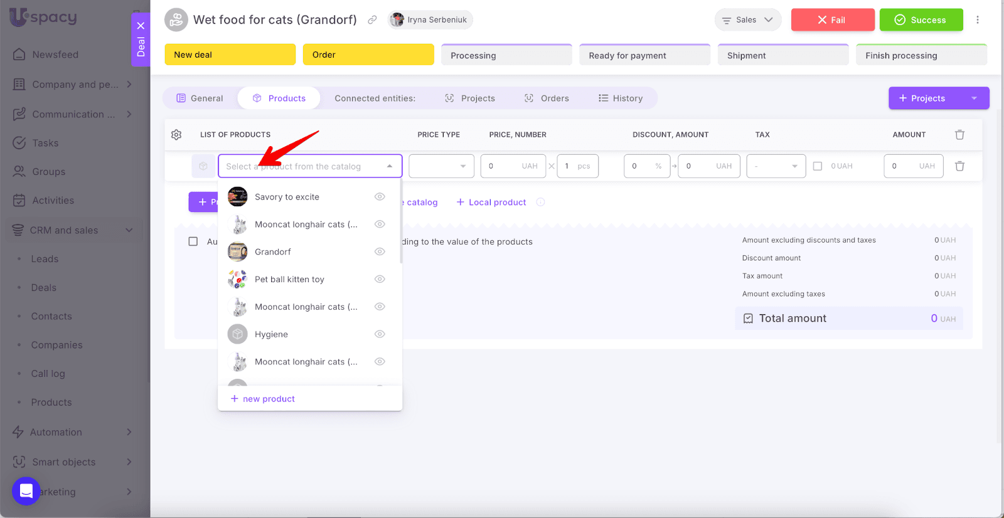The width and height of the screenshot is (1004, 518).
Task: Switch to the General tab
Action: (x=200, y=98)
